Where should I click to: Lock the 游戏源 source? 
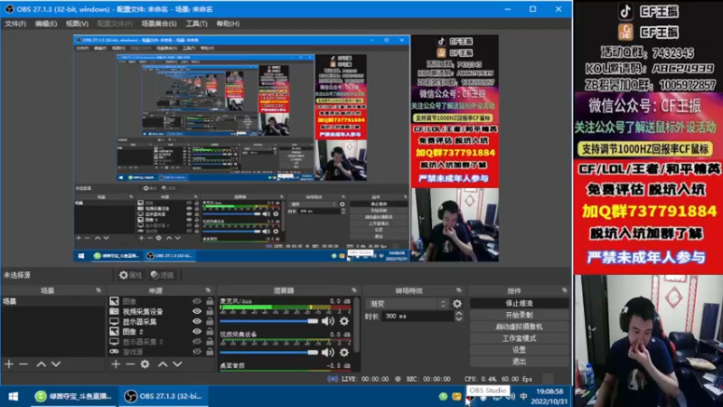pos(210,352)
